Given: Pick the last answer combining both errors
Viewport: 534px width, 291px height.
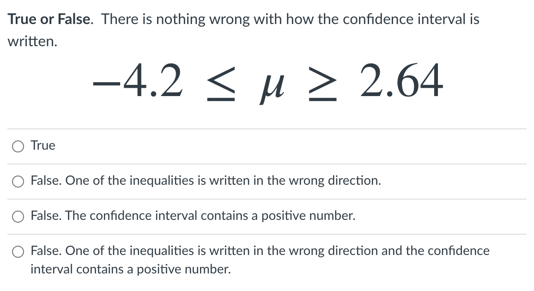Looking at the screenshot, I should [x=18, y=252].
